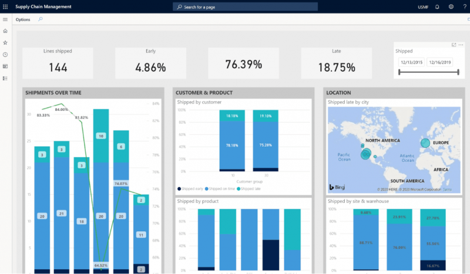Image resolution: width=470 pixels, height=274 pixels.
Task: Click the Terms link on the map
Action: [447, 190]
